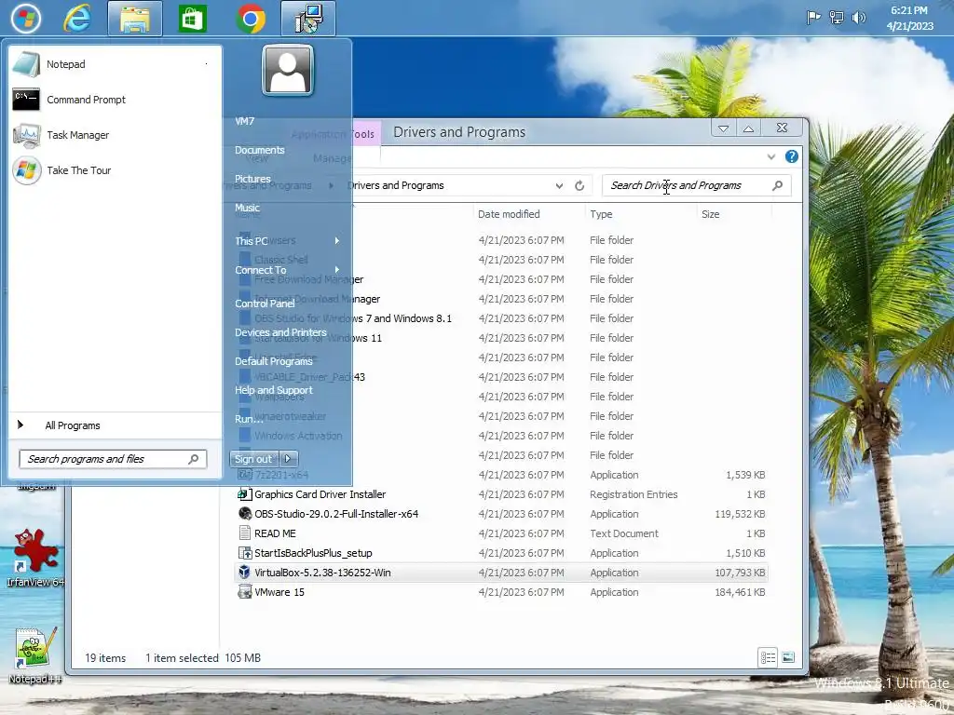
Task: Open Control Panel from Start menu
Action: pyautogui.click(x=265, y=304)
